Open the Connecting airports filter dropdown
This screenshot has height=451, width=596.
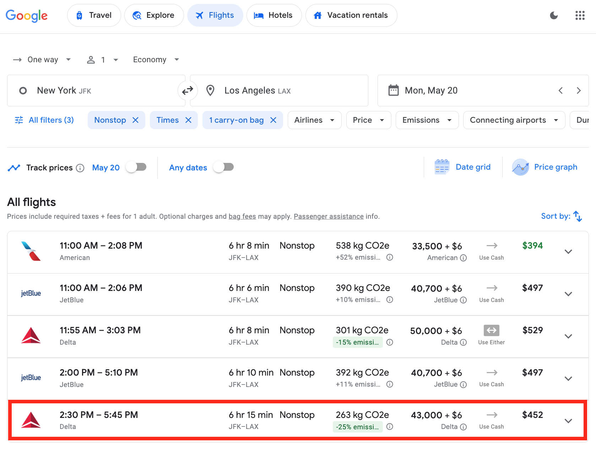pyautogui.click(x=514, y=120)
